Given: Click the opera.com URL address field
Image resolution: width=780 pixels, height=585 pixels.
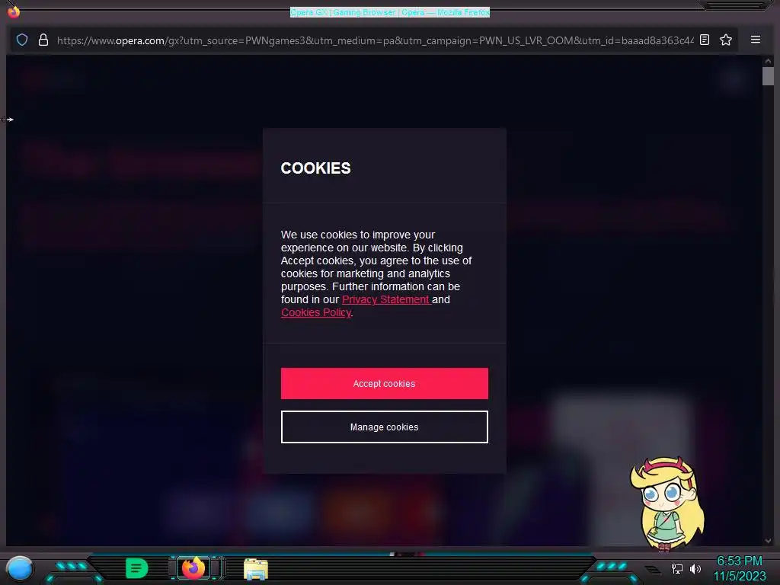Looking at the screenshot, I should coord(375,40).
